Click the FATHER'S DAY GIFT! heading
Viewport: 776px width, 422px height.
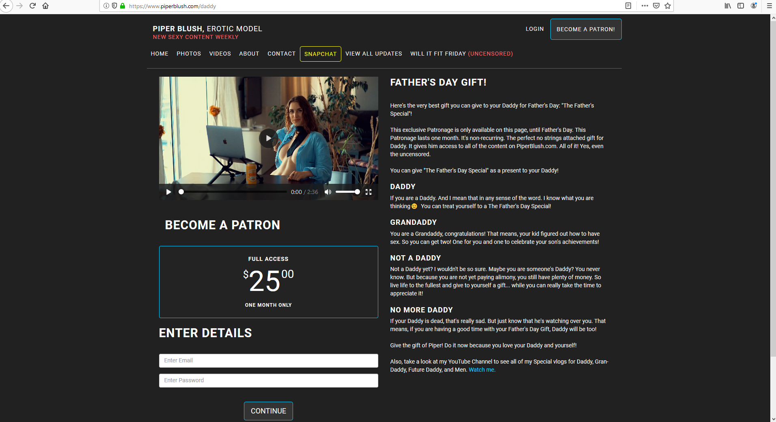click(x=438, y=82)
